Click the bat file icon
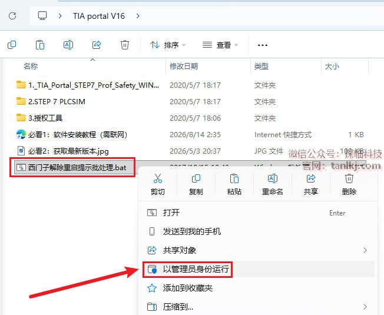 click(x=21, y=167)
